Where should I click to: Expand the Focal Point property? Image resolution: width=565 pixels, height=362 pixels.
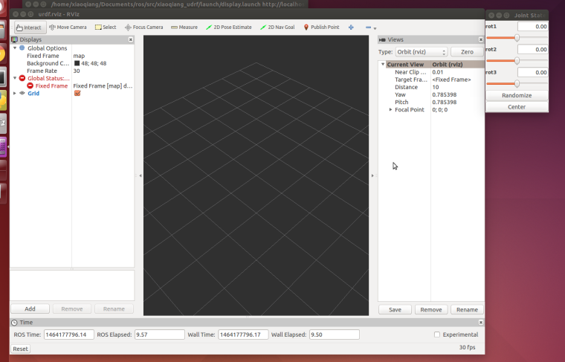390,109
